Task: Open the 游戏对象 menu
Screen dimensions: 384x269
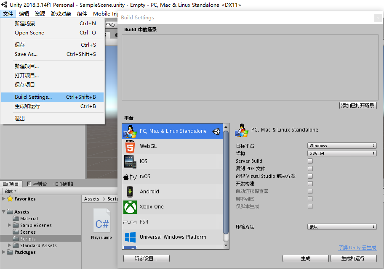Action: pyautogui.click(x=61, y=14)
